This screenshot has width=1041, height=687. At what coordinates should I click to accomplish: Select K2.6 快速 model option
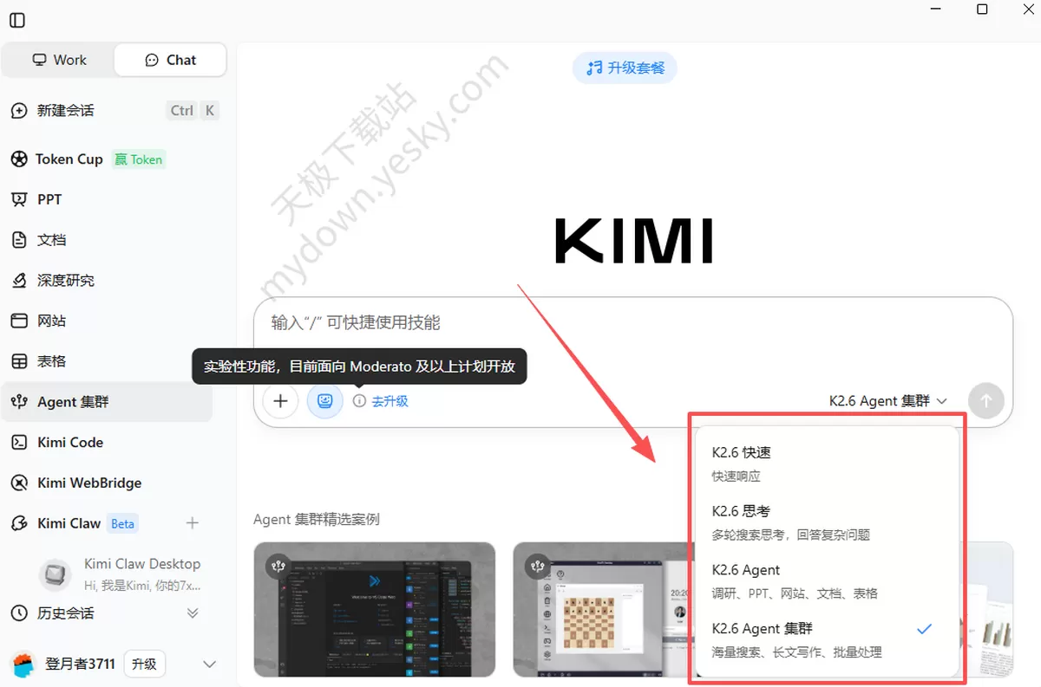point(828,463)
